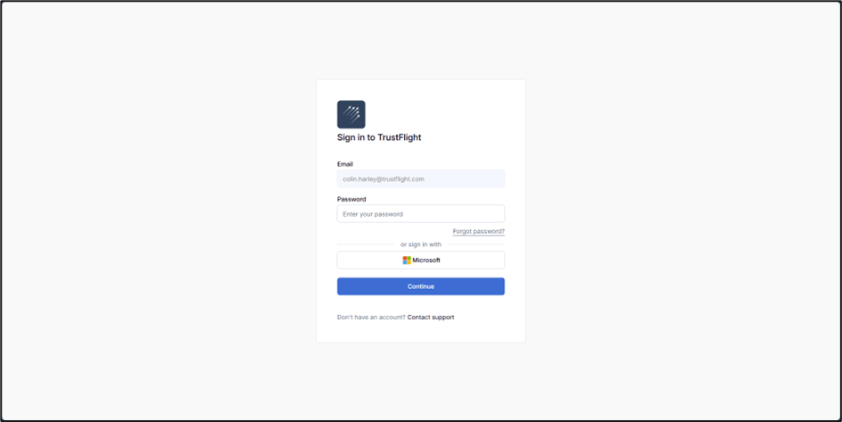Open the Contact support link
Screen dimensions: 842x422
tap(431, 318)
